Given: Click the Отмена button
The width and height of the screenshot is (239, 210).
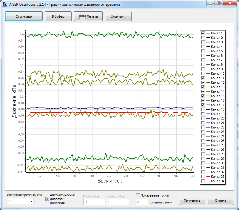Looking at the screenshot, I should (x=221, y=200).
